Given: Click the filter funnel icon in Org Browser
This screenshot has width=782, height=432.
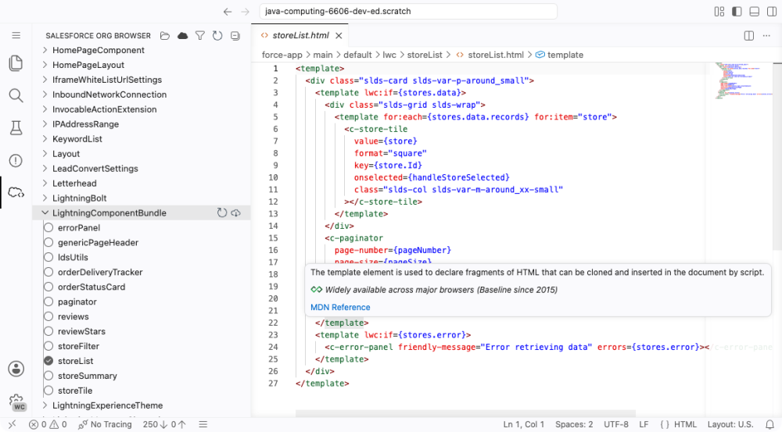Looking at the screenshot, I should [x=200, y=35].
